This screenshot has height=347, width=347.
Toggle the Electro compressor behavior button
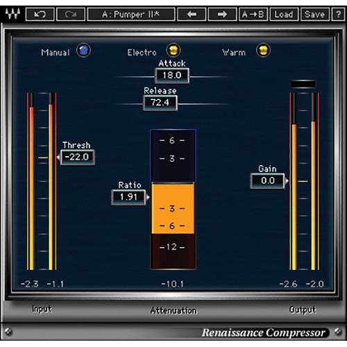point(173,50)
